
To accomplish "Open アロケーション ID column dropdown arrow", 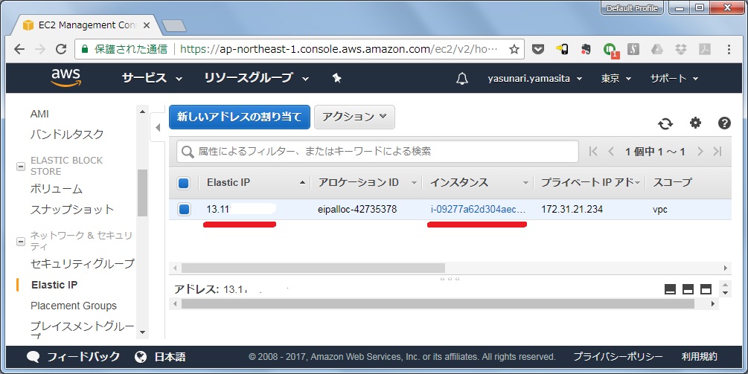I will pyautogui.click(x=414, y=183).
